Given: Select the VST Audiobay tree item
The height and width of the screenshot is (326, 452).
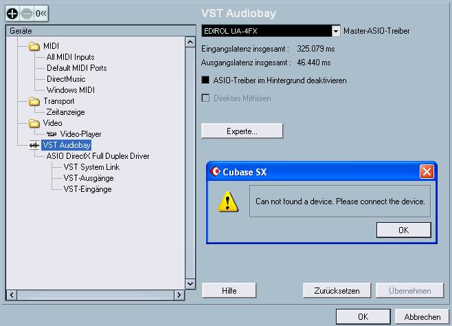Looking at the screenshot, I should click(67, 145).
